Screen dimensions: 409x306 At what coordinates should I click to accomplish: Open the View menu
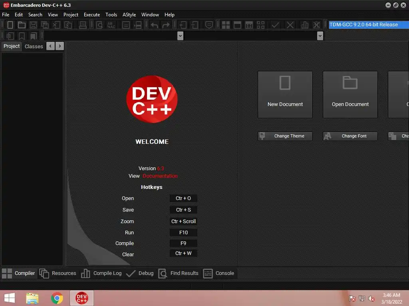tap(53, 15)
